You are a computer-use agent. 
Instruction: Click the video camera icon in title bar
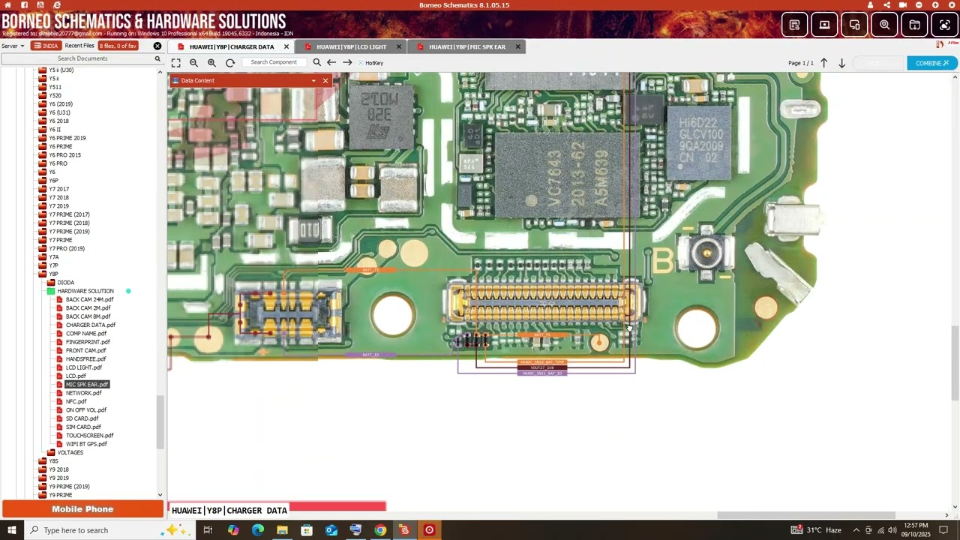902,5
